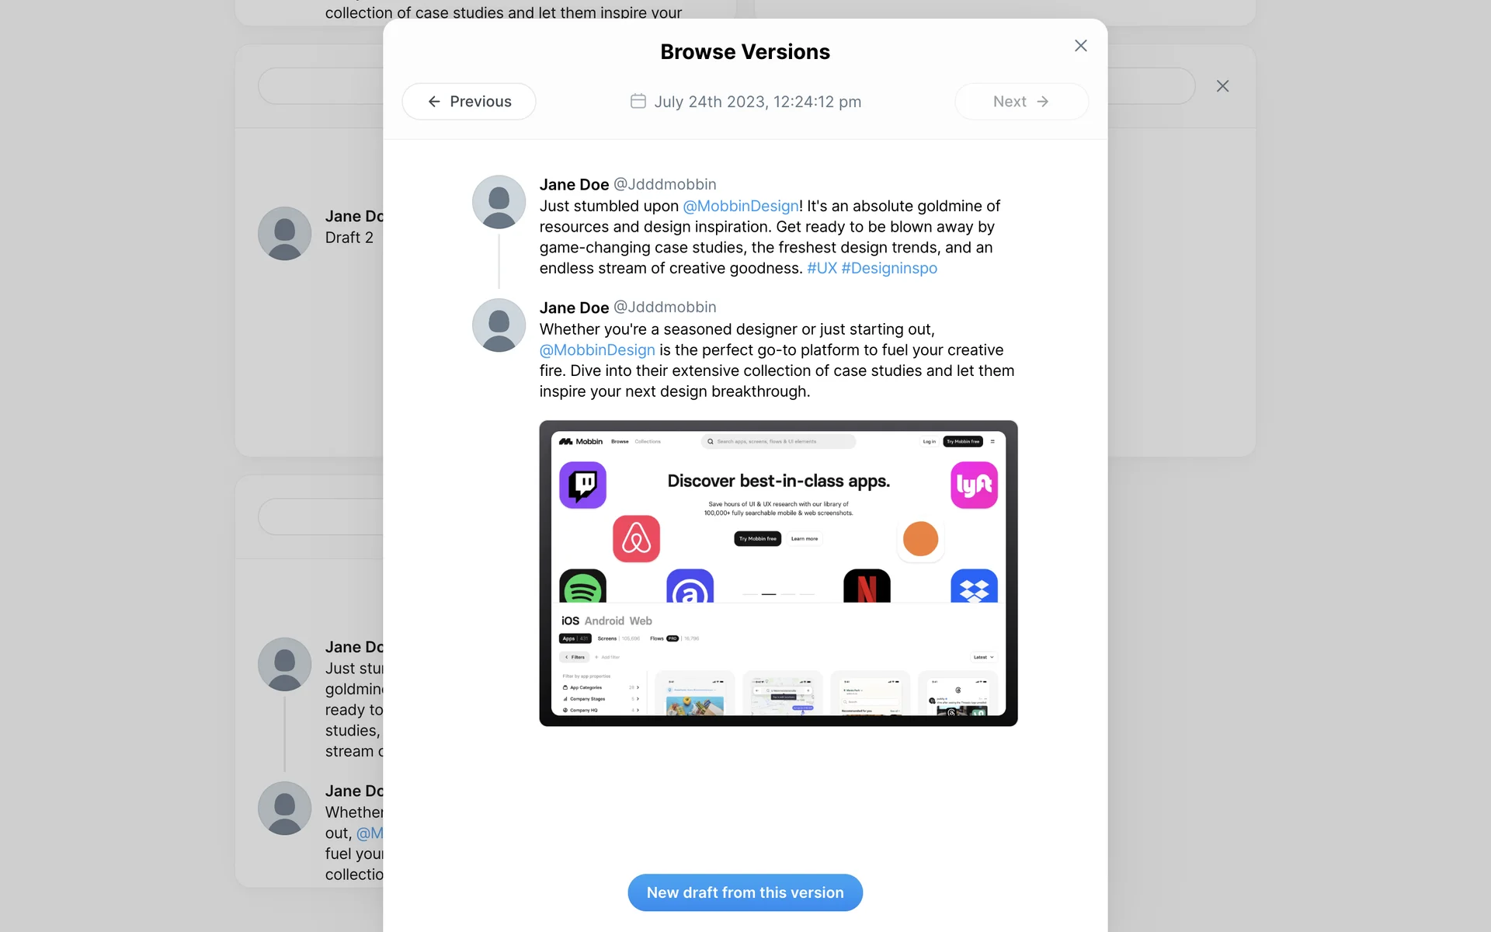Viewport: 1491px width, 932px height.
Task: Click Jane Doe's avatar on second tweet
Action: coord(499,325)
